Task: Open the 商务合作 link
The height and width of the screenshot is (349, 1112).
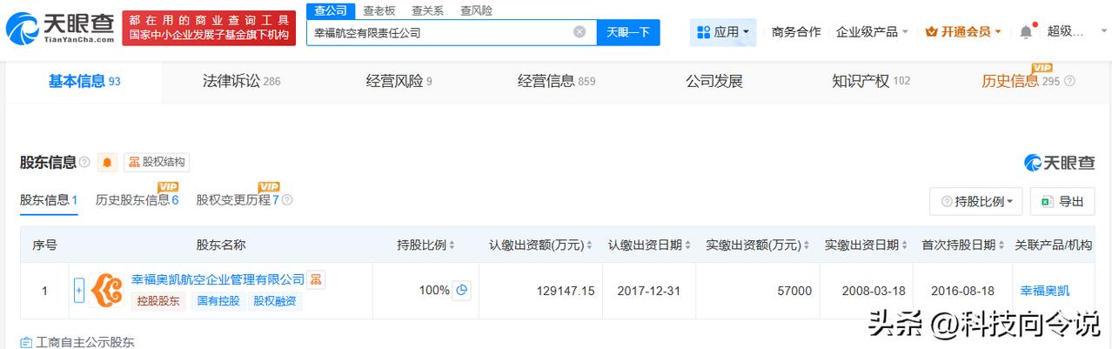Action: (x=796, y=32)
